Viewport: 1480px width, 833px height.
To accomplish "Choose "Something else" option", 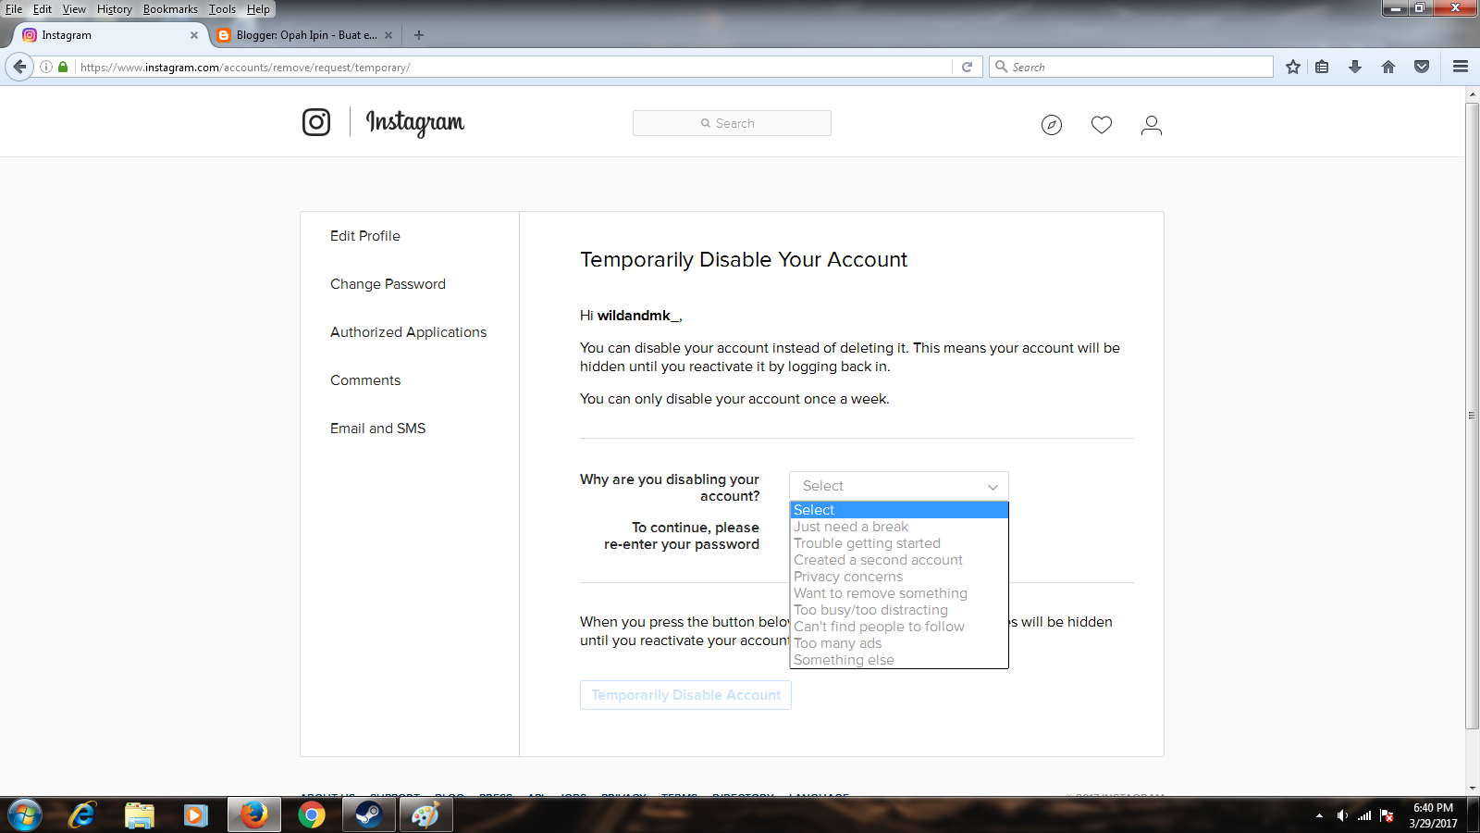I will click(x=899, y=660).
